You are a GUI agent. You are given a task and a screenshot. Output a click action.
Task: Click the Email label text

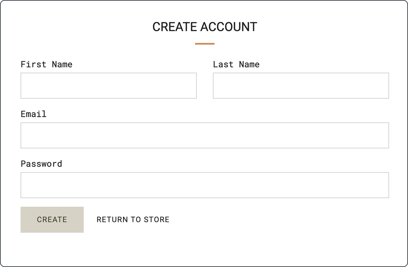34,114
